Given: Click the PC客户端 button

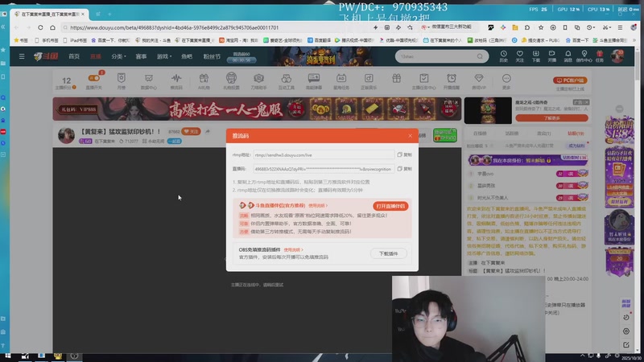Looking at the screenshot, I should [x=570, y=80].
